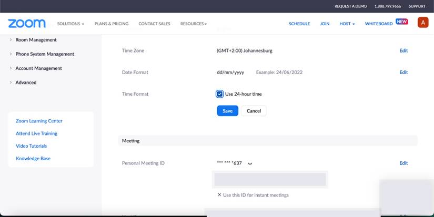Expand the Advanced sidebar section

click(x=23, y=82)
